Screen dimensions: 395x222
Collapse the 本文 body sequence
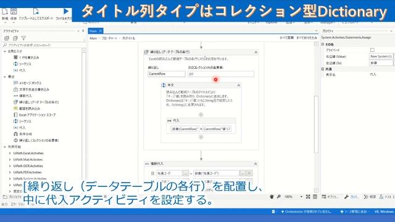coord(239,85)
